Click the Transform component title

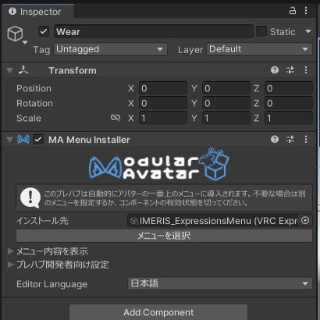coord(73,70)
